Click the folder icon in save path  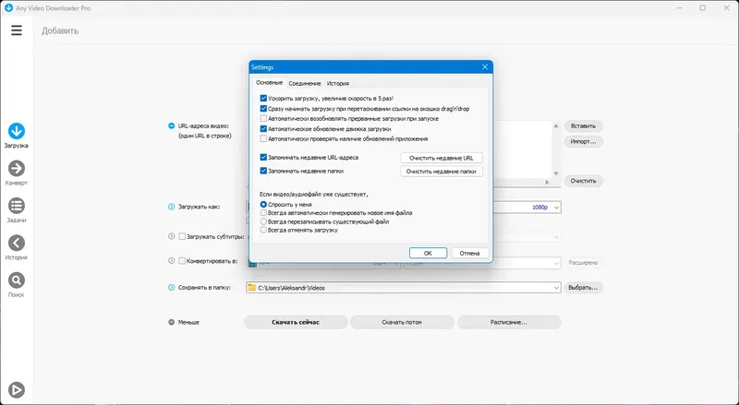[x=251, y=287]
